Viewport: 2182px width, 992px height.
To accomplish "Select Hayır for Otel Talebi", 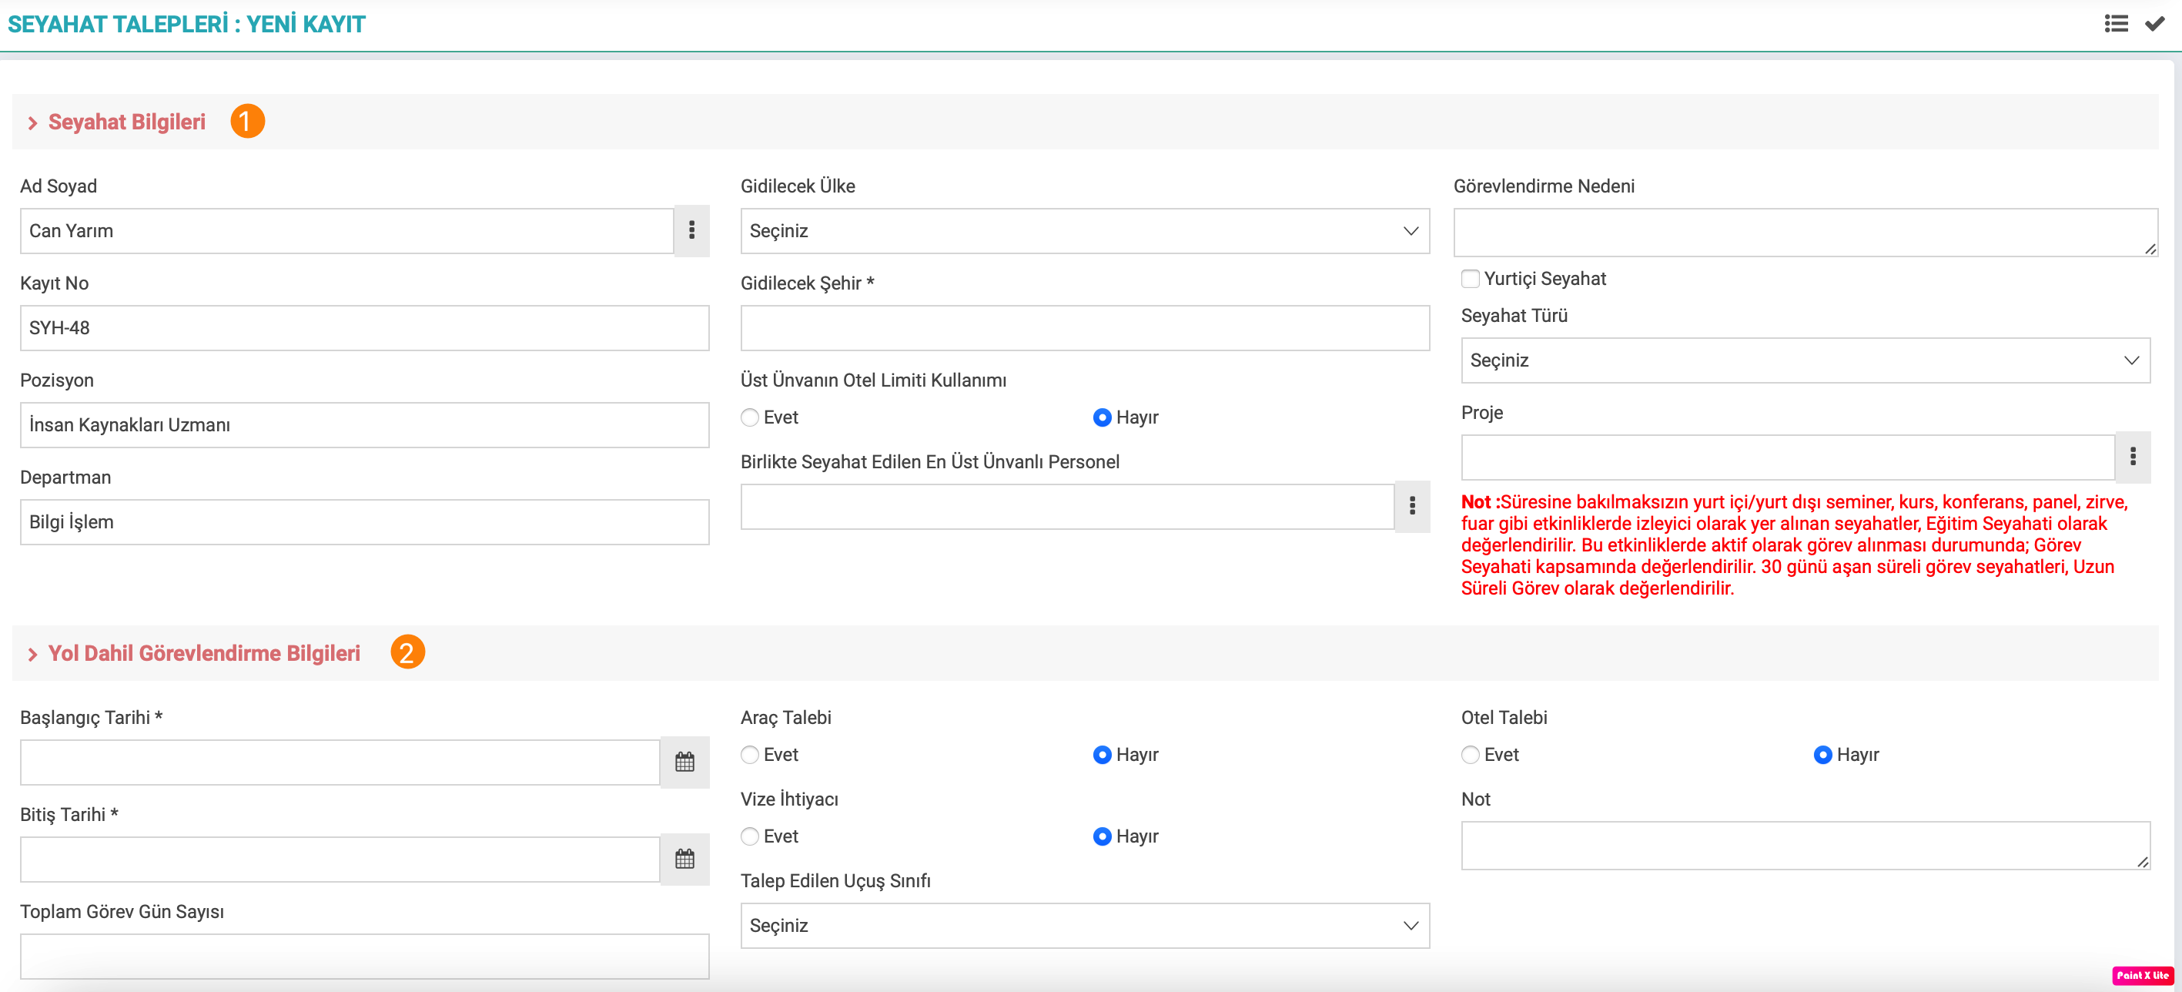I will pos(1823,755).
